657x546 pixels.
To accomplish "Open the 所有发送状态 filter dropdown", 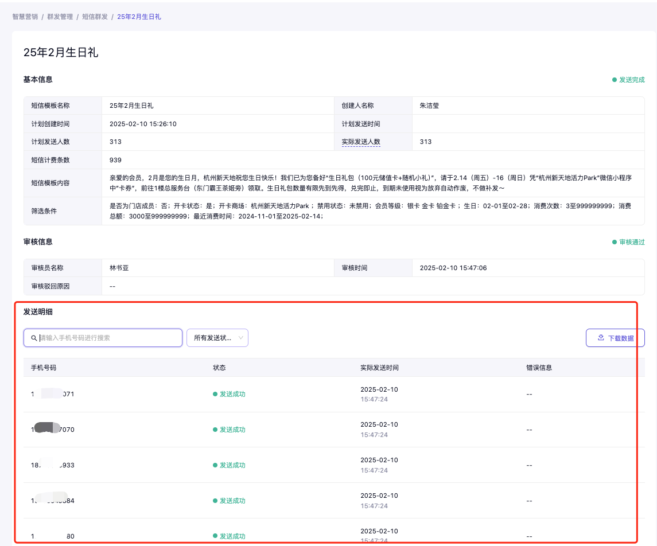I will pos(213,338).
